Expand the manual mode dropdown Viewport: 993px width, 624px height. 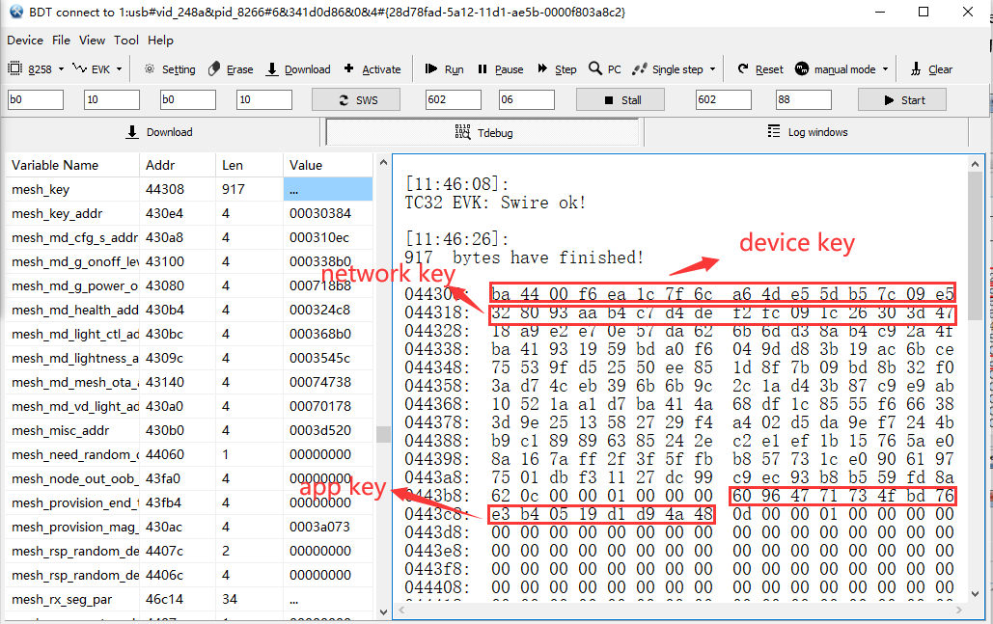[x=885, y=69]
